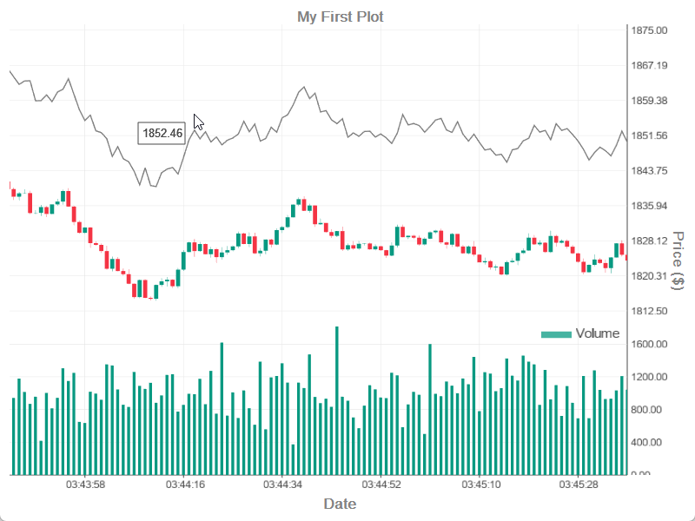695x521 pixels.
Task: Click the 400.00 volume axis label
Action: click(649, 443)
